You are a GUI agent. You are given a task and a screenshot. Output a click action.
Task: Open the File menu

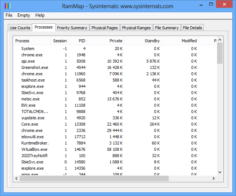coord(9,15)
